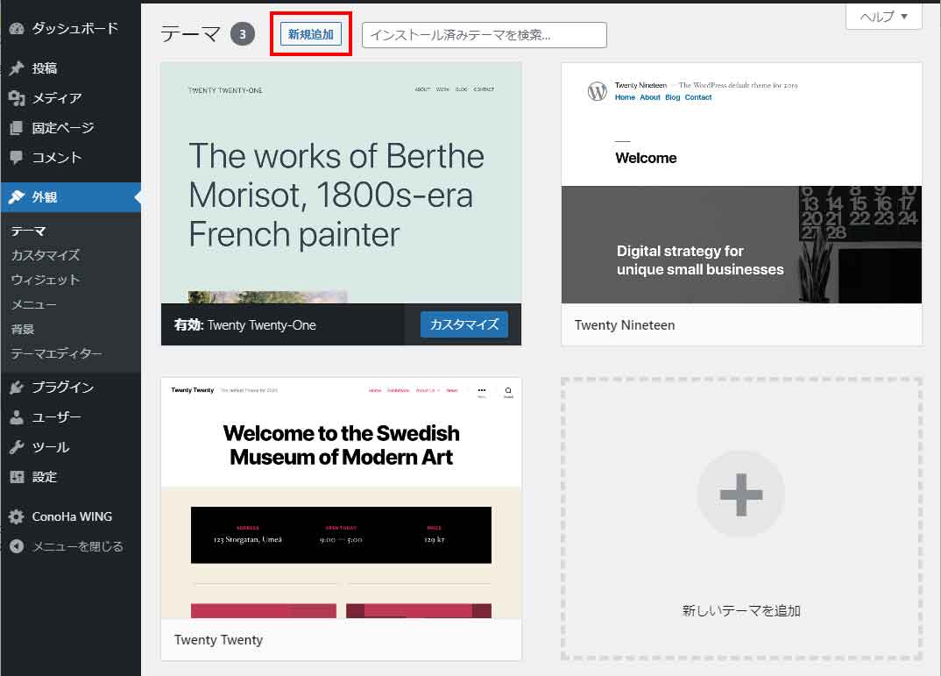941x676 pixels.
Task: Select the Twenty Twenty theme screenshot
Action: click(x=341, y=498)
